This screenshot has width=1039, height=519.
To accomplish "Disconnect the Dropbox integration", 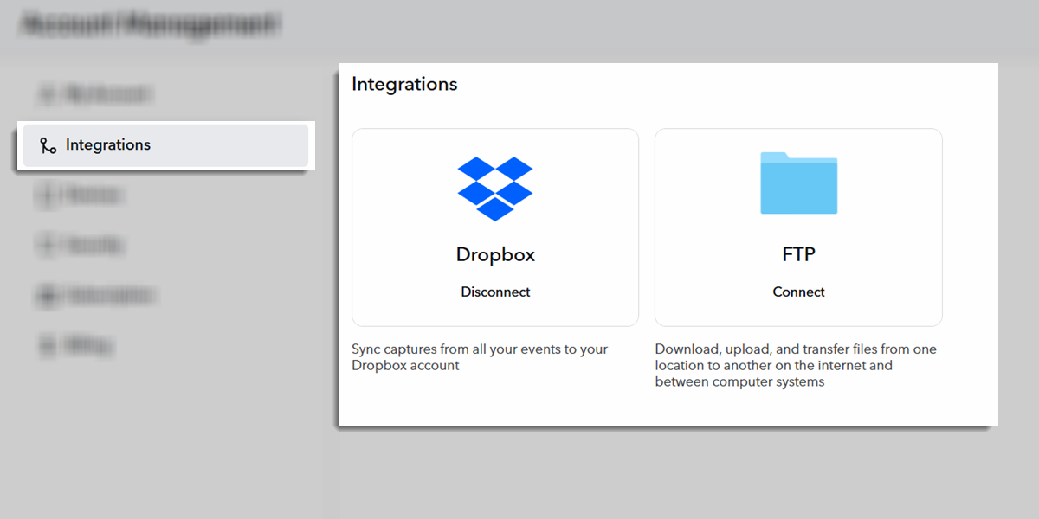I will coord(495,292).
